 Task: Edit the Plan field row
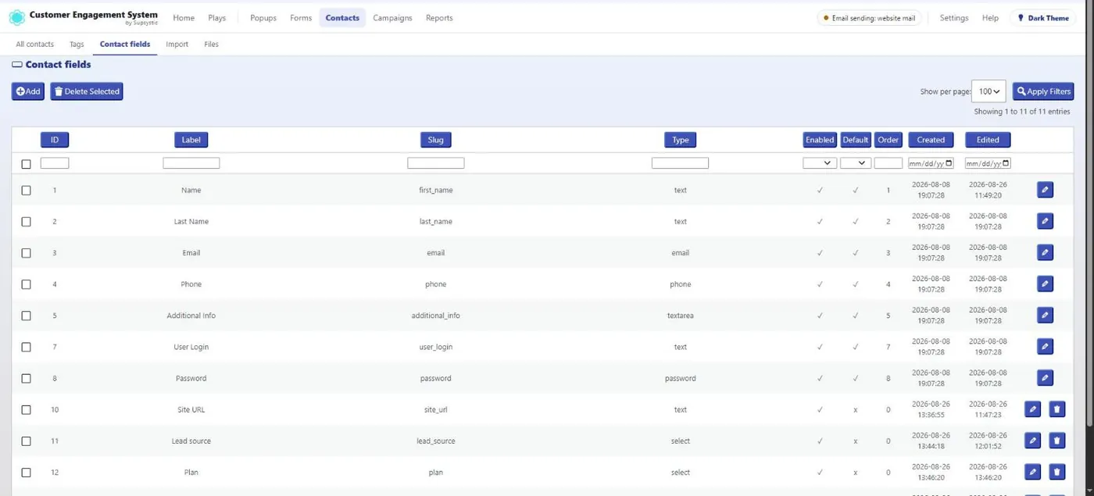(x=1032, y=472)
